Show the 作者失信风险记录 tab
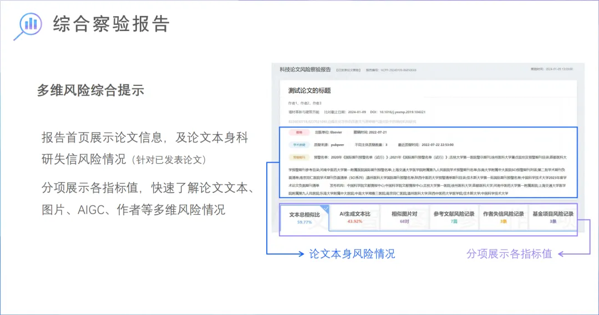This screenshot has width=599, height=315. point(503,217)
